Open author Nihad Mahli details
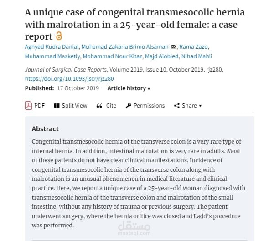 coord(197,56)
